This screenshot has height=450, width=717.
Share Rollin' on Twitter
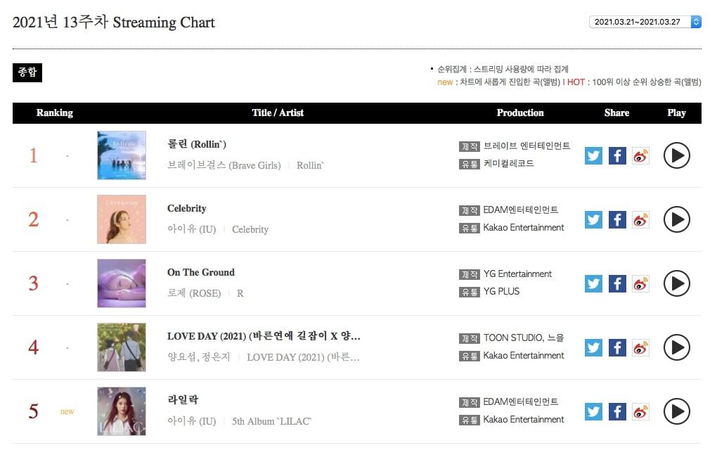[x=593, y=155]
